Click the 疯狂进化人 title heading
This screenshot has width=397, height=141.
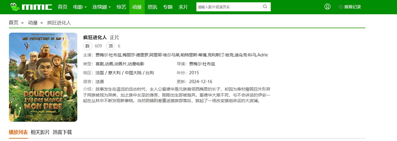pos(95,37)
